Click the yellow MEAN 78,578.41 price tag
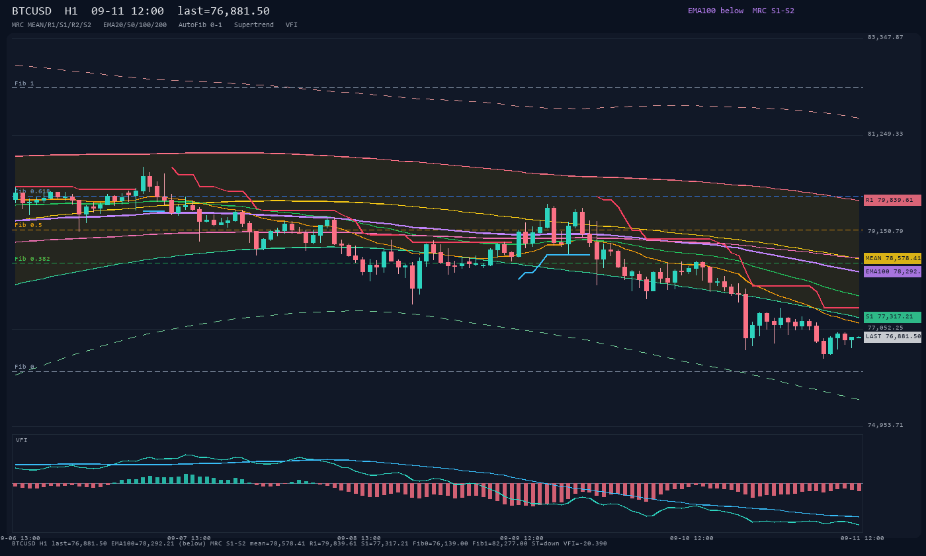 (892, 258)
